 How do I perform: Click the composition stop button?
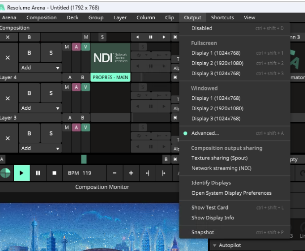54,173
